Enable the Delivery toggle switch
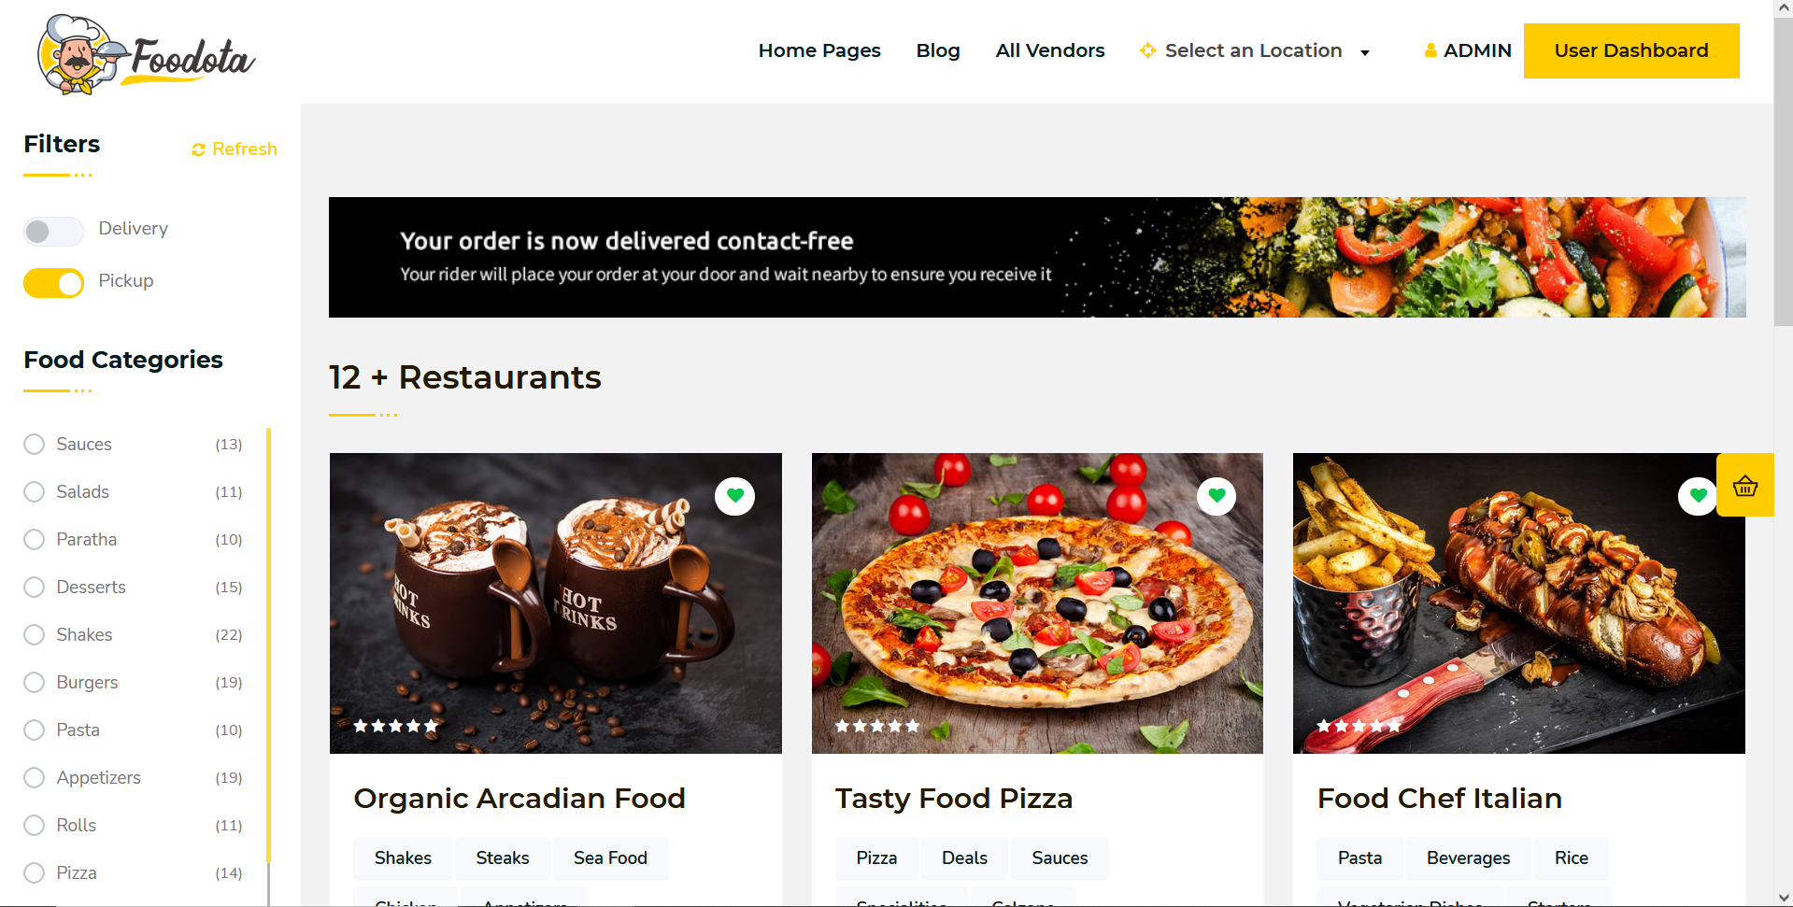The image size is (1793, 907). click(x=53, y=231)
